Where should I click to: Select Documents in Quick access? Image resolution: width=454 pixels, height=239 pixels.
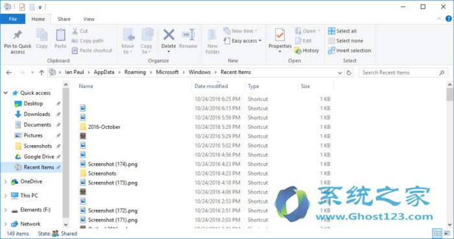(x=37, y=125)
